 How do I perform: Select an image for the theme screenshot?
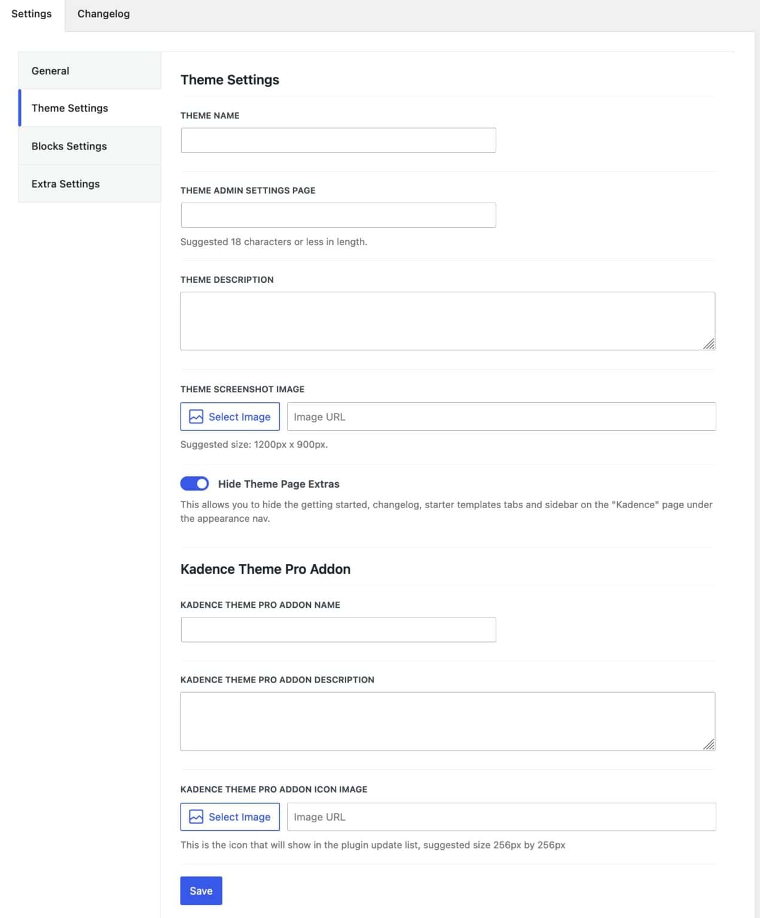click(x=230, y=416)
